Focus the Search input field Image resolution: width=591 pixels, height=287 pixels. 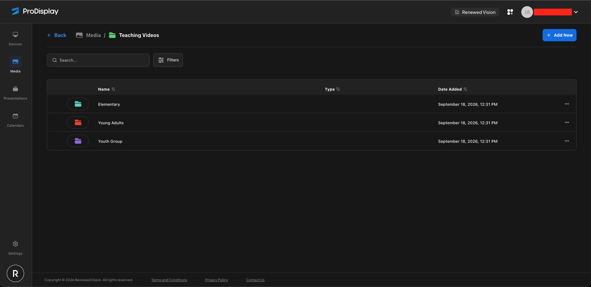point(98,60)
